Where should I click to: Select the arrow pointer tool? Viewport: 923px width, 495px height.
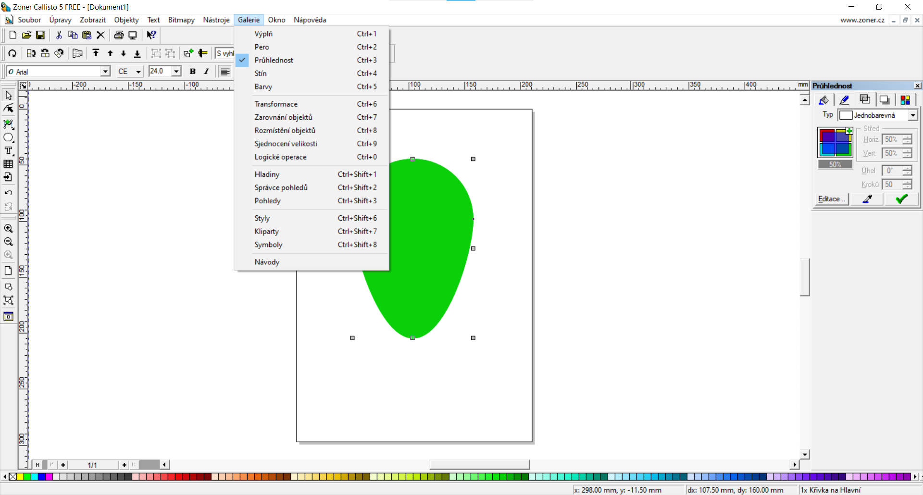click(x=8, y=96)
